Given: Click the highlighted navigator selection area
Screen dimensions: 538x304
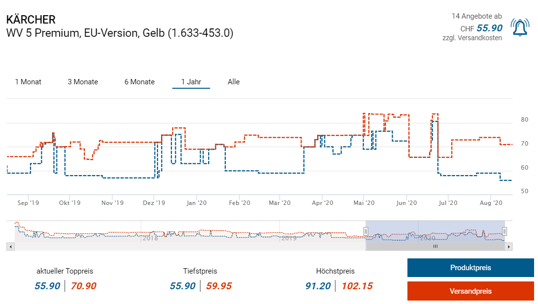Looking at the screenshot, I should (434, 230).
